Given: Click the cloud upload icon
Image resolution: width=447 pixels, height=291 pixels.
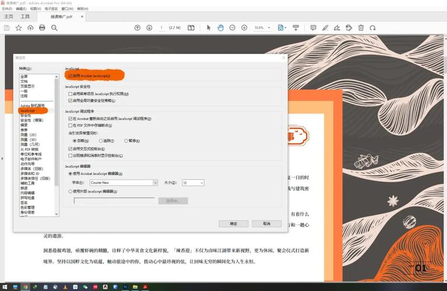Looking at the screenshot, I should coord(30,27).
